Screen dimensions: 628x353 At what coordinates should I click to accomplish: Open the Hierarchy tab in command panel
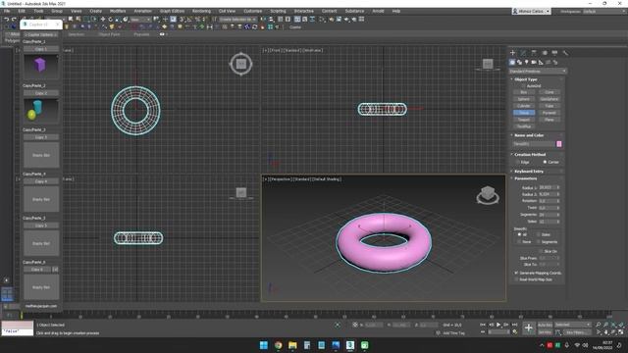click(x=534, y=52)
